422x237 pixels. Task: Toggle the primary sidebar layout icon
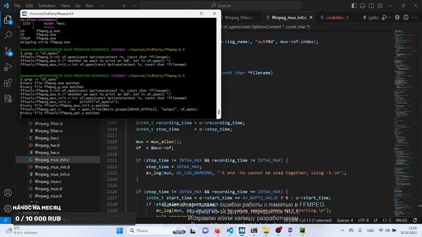[354, 6]
